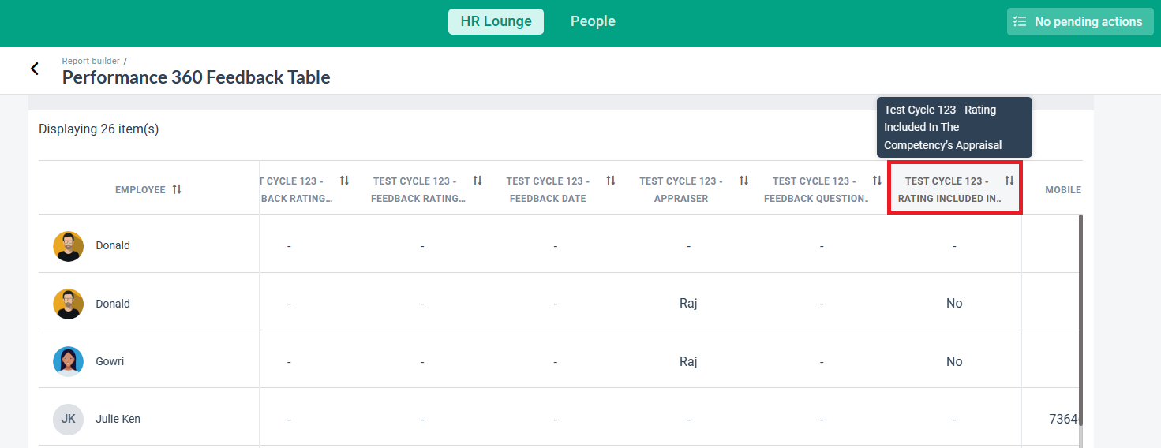Screen dimensions: 1161x448
Task: Click Raj appraiser in Gowri's row
Action: point(688,361)
